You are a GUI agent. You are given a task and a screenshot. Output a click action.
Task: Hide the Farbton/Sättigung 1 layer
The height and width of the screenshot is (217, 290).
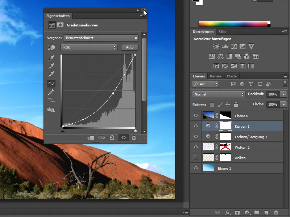point(196,137)
